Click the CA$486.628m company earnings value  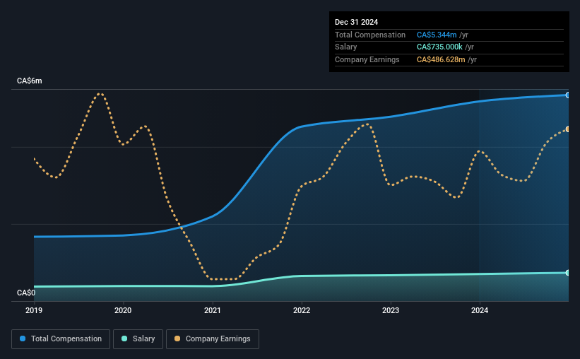pos(441,59)
